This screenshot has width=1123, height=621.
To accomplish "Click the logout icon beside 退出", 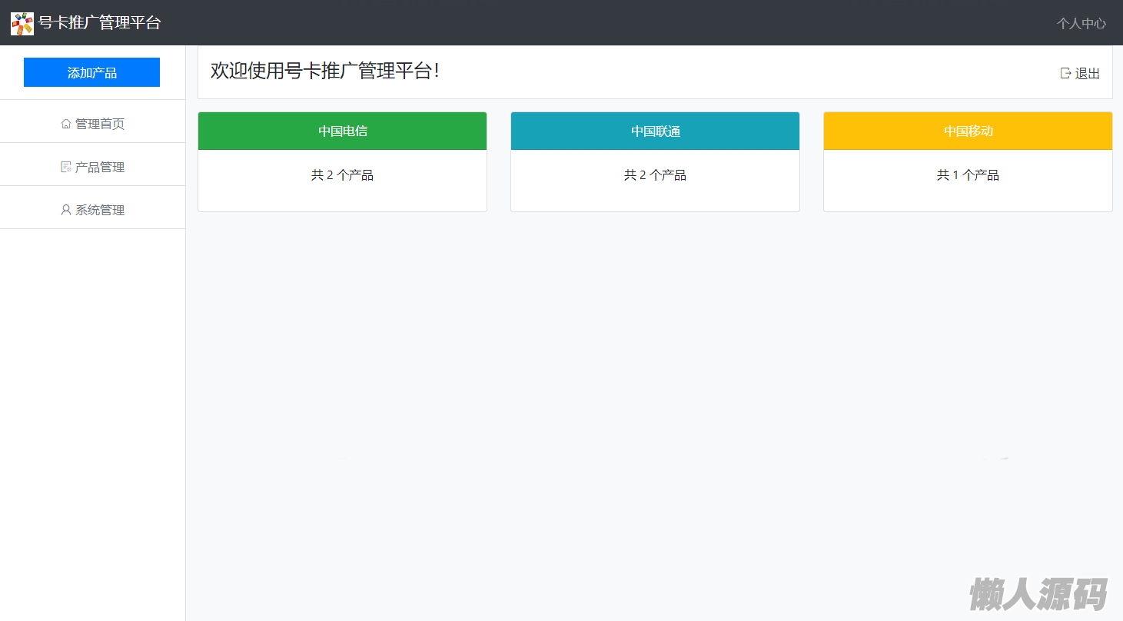I will point(1065,73).
